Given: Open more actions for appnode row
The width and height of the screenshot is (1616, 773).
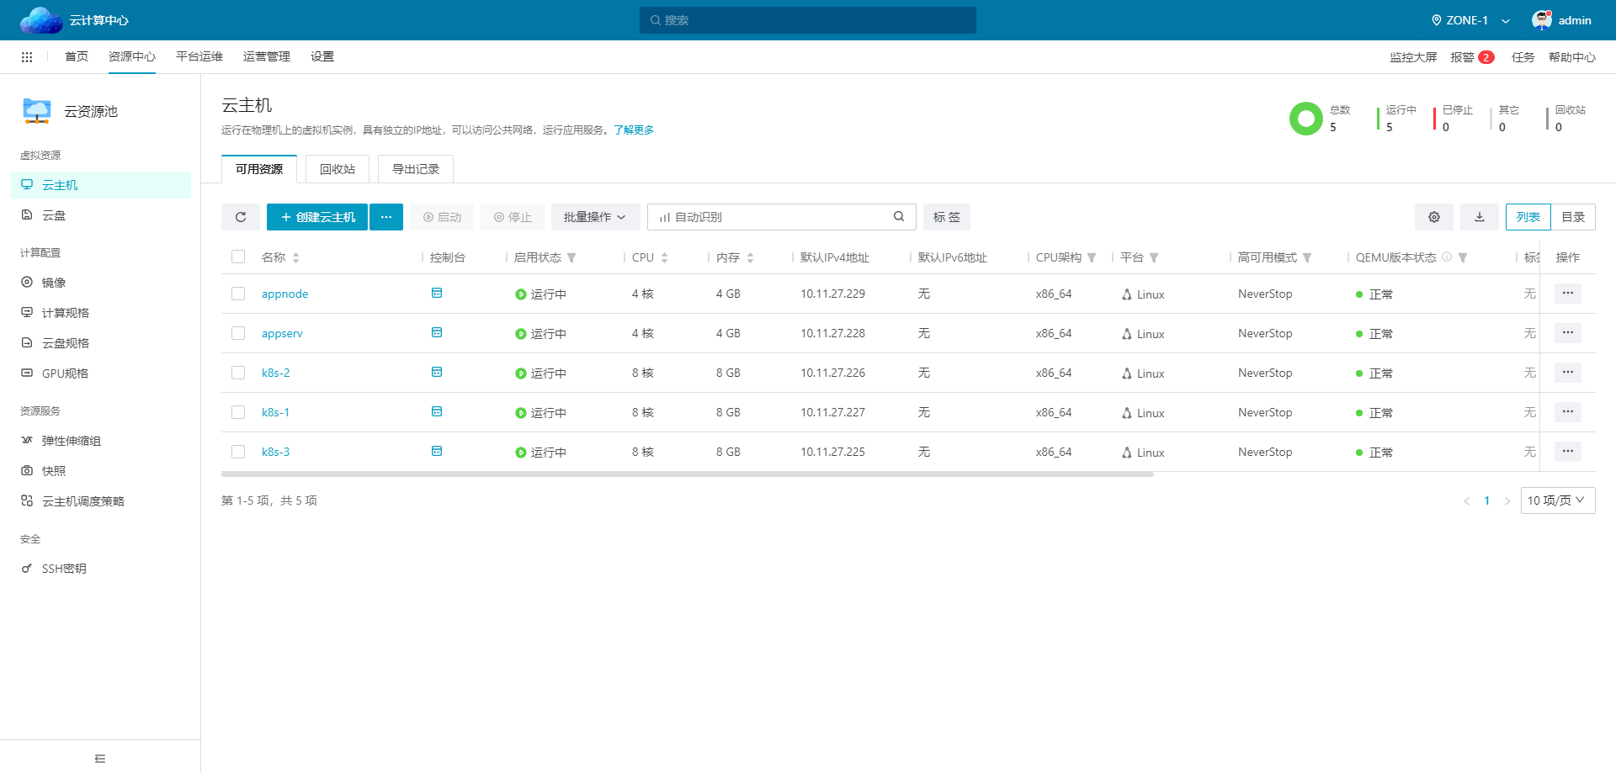Looking at the screenshot, I should tap(1567, 294).
